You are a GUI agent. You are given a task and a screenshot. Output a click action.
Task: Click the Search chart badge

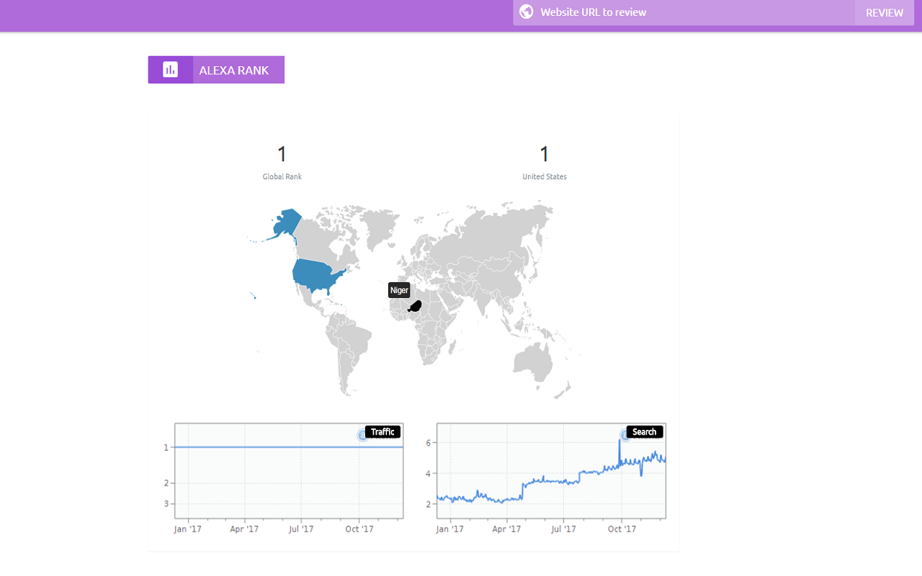[645, 432]
